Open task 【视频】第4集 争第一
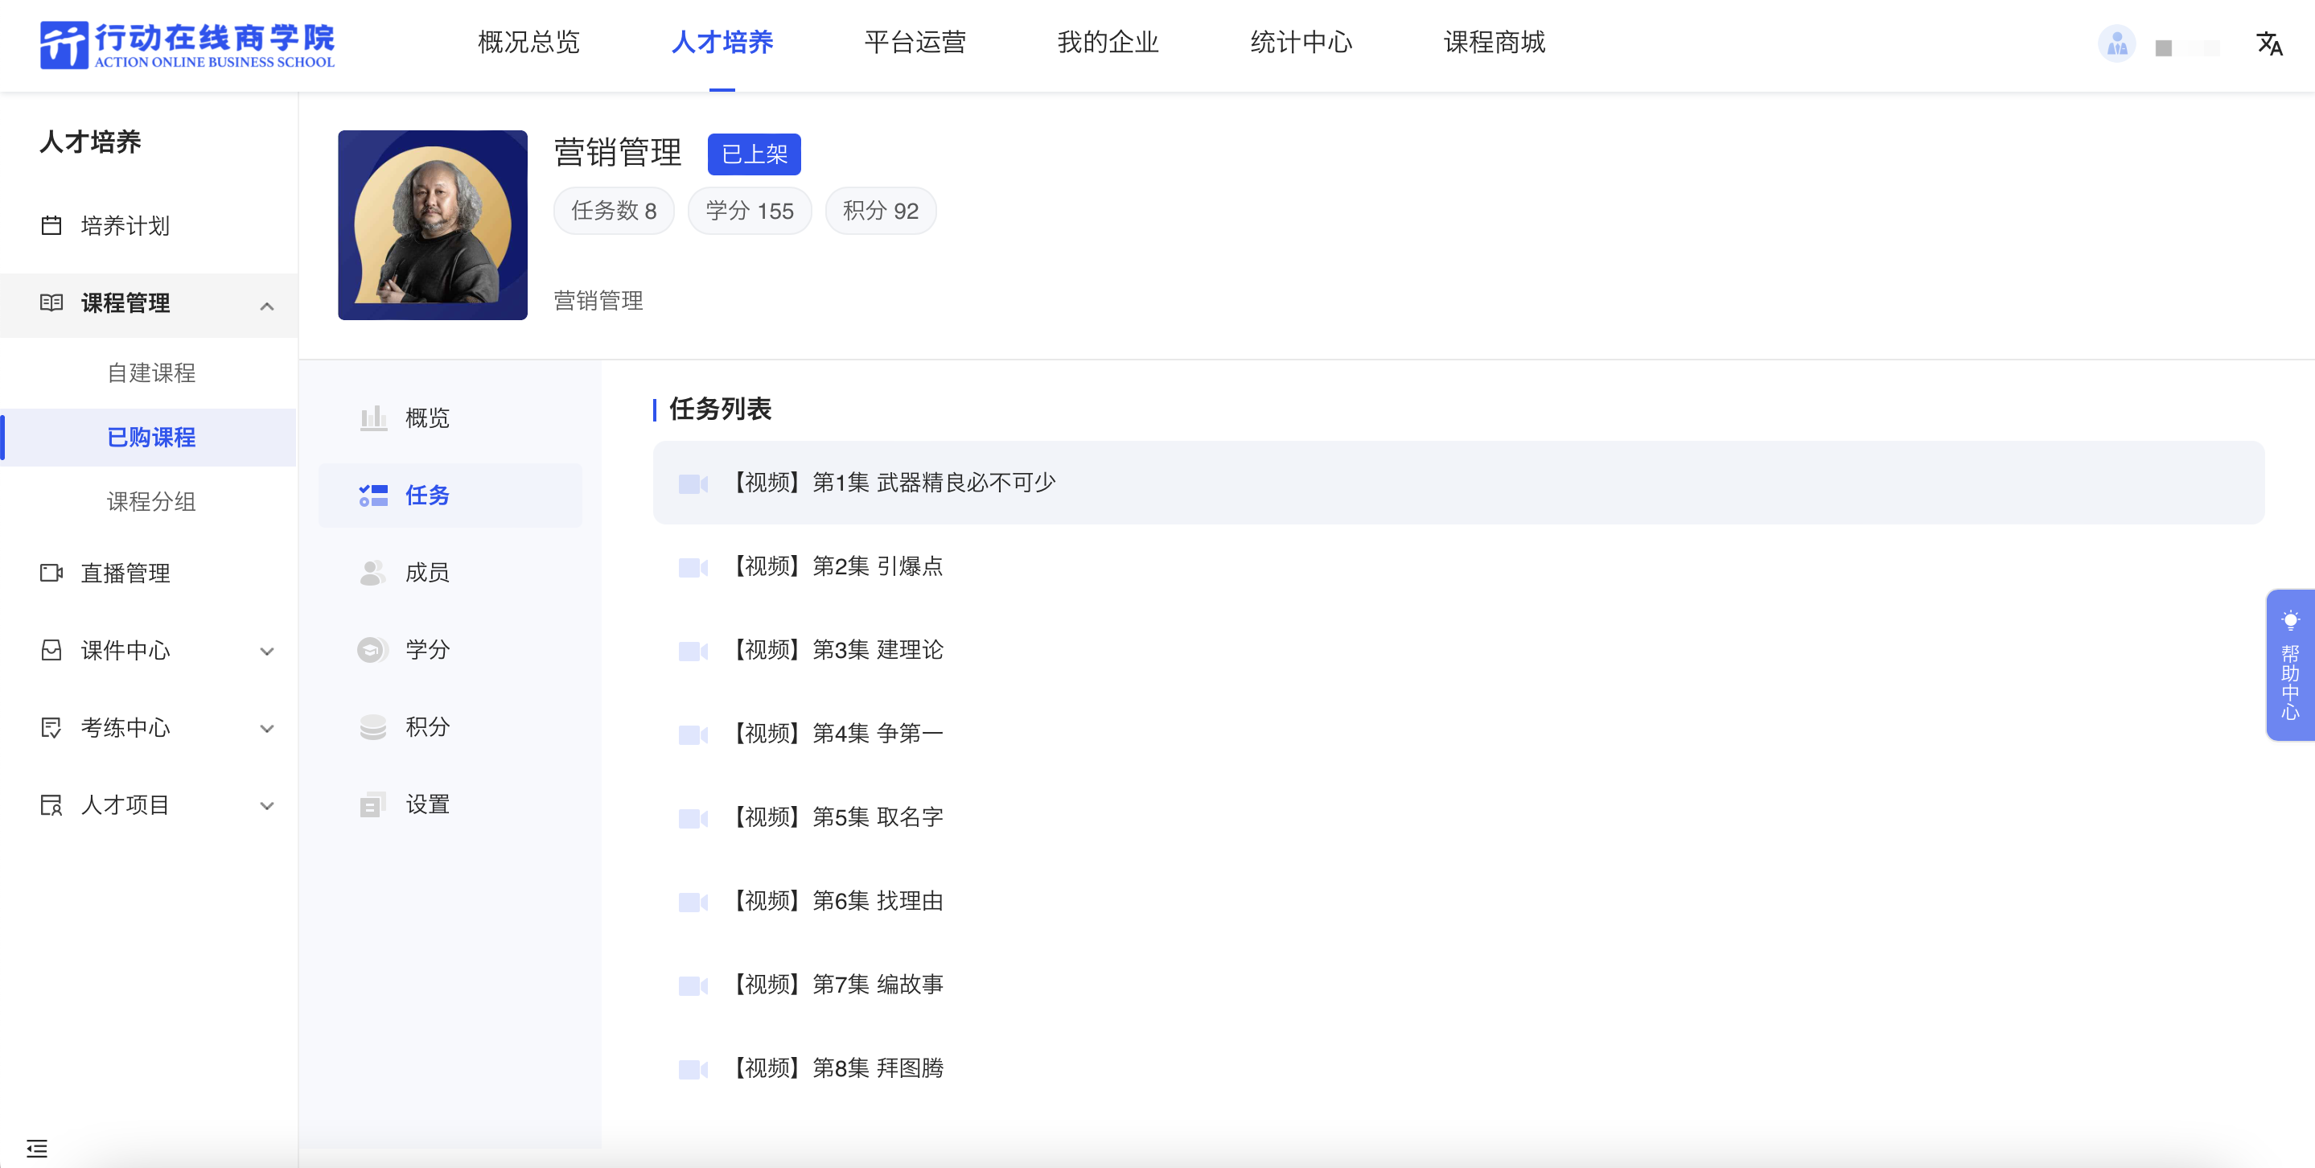Image resolution: width=2315 pixels, height=1168 pixels. [1458, 733]
